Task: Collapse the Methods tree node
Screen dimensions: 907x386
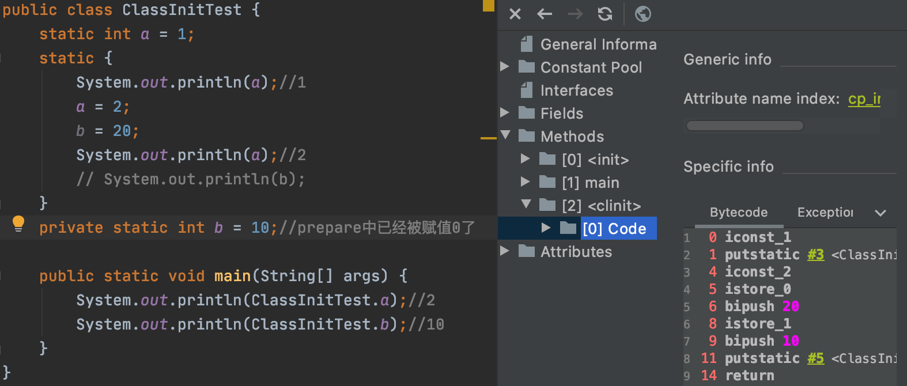Action: (x=505, y=135)
